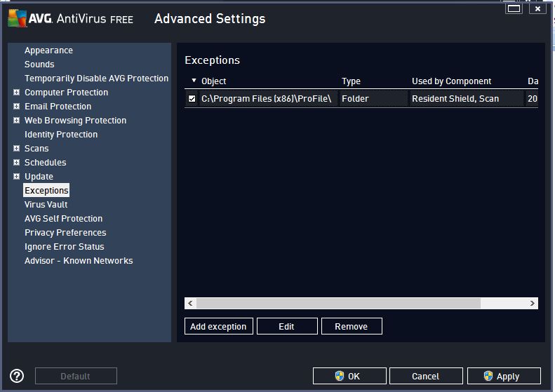Open AVG Self Protection settings
The image size is (555, 392).
pos(63,219)
